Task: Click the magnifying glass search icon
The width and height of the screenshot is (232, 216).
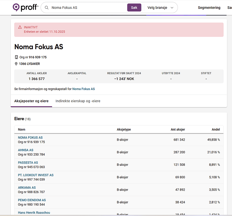Action: [46, 7]
